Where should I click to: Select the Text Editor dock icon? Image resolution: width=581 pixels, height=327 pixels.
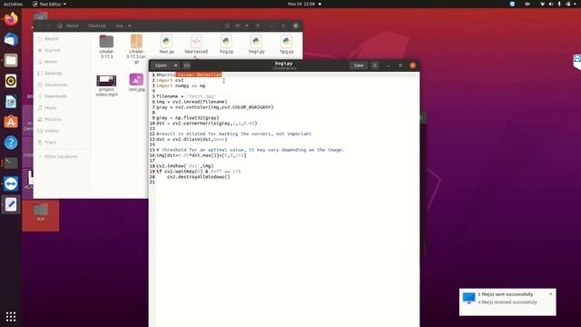(11, 204)
